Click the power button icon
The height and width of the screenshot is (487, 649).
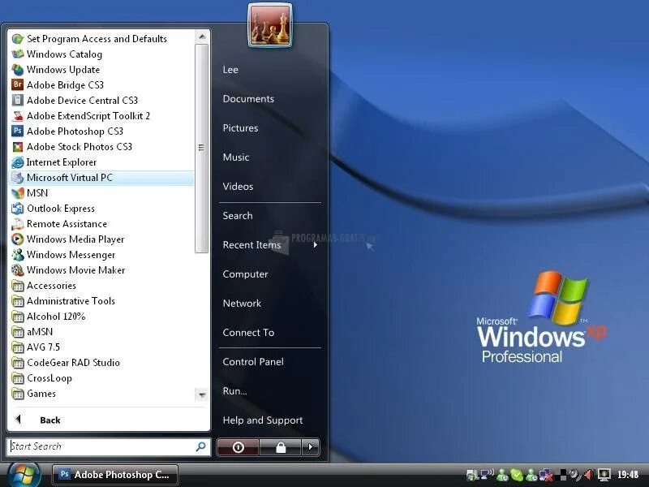point(238,447)
